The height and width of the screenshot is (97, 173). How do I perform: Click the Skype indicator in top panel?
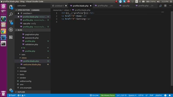click(124, 2)
